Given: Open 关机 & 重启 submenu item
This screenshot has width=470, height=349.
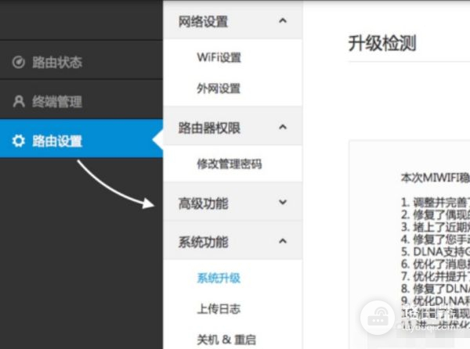Looking at the screenshot, I should (226, 340).
